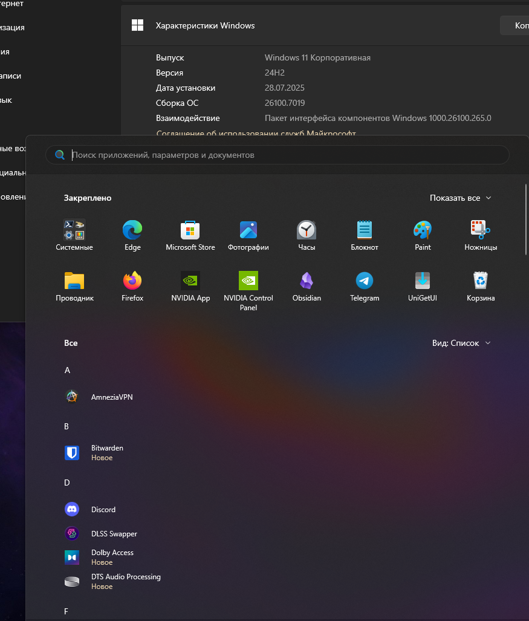Click the Start menu scrollbar
This screenshot has height=621, width=529.
pyautogui.click(x=526, y=219)
